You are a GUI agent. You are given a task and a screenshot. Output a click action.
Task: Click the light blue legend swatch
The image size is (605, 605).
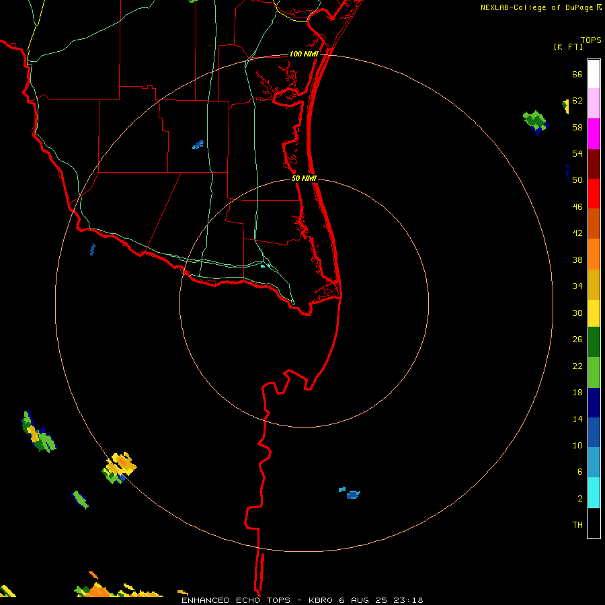click(594, 462)
